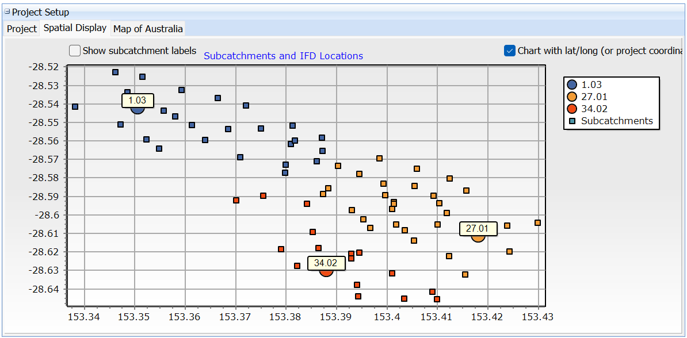Select the 1.03 IFD marker on the chart
The width and height of the screenshot is (687, 338).
[137, 109]
